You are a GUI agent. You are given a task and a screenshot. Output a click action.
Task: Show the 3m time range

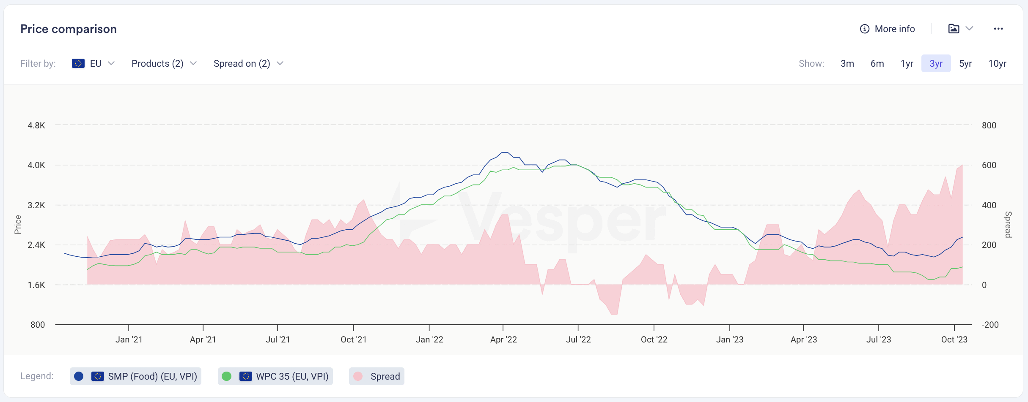(847, 63)
